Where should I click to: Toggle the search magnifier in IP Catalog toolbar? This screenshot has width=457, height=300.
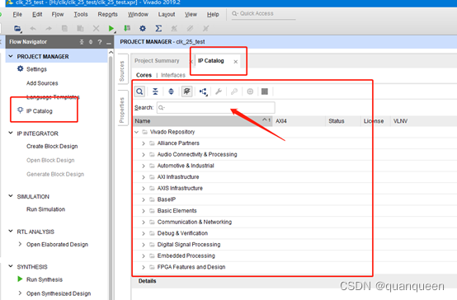pyautogui.click(x=139, y=91)
